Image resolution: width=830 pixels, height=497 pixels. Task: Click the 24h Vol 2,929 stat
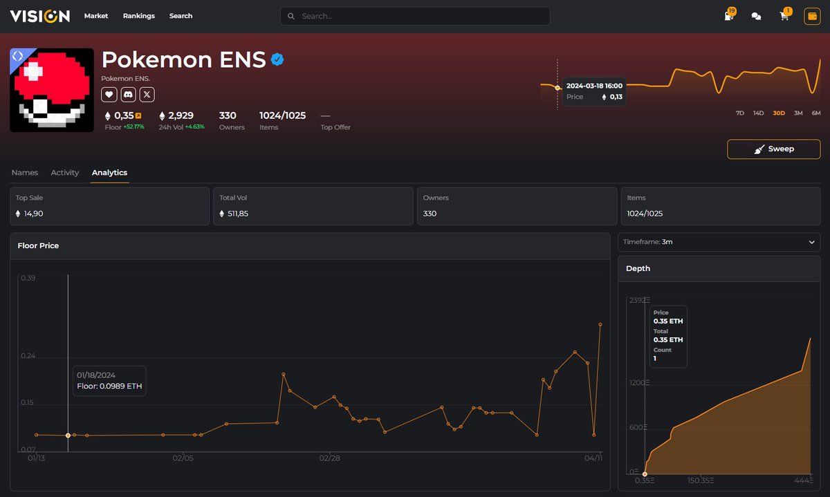tap(182, 120)
